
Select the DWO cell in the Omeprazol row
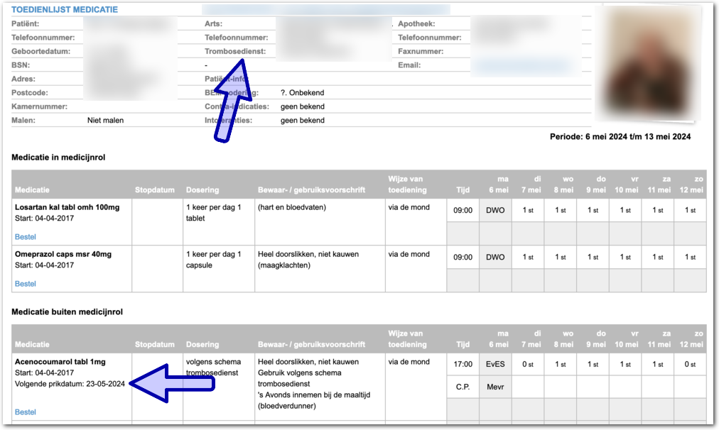pos(495,258)
